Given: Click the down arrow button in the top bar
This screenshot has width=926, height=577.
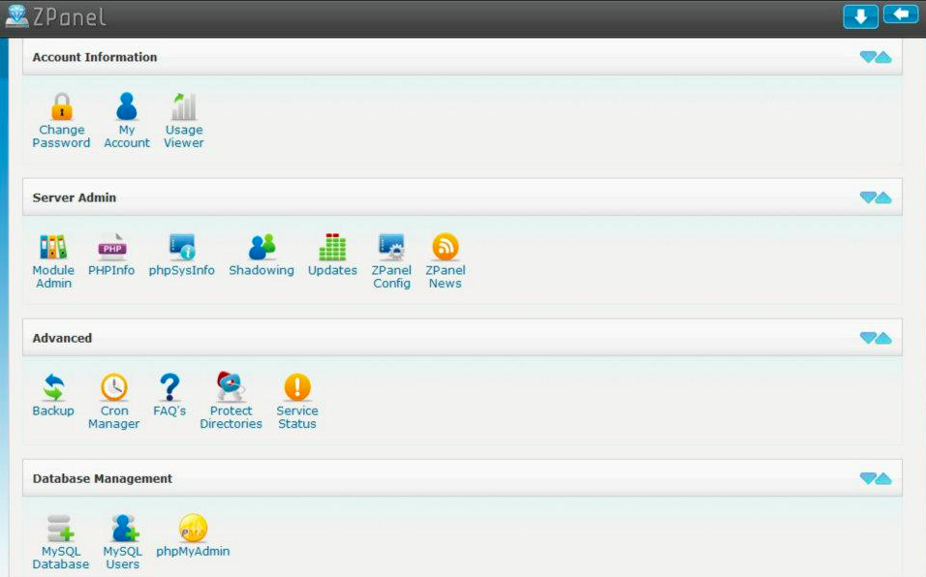Looking at the screenshot, I should [860, 16].
